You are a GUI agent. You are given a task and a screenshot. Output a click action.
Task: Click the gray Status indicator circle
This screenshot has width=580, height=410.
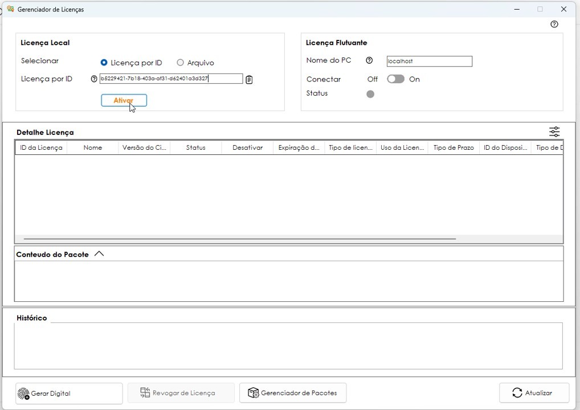(x=370, y=94)
